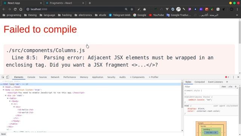Select the noscript element row
241x136 pixels.
tap(46, 93)
